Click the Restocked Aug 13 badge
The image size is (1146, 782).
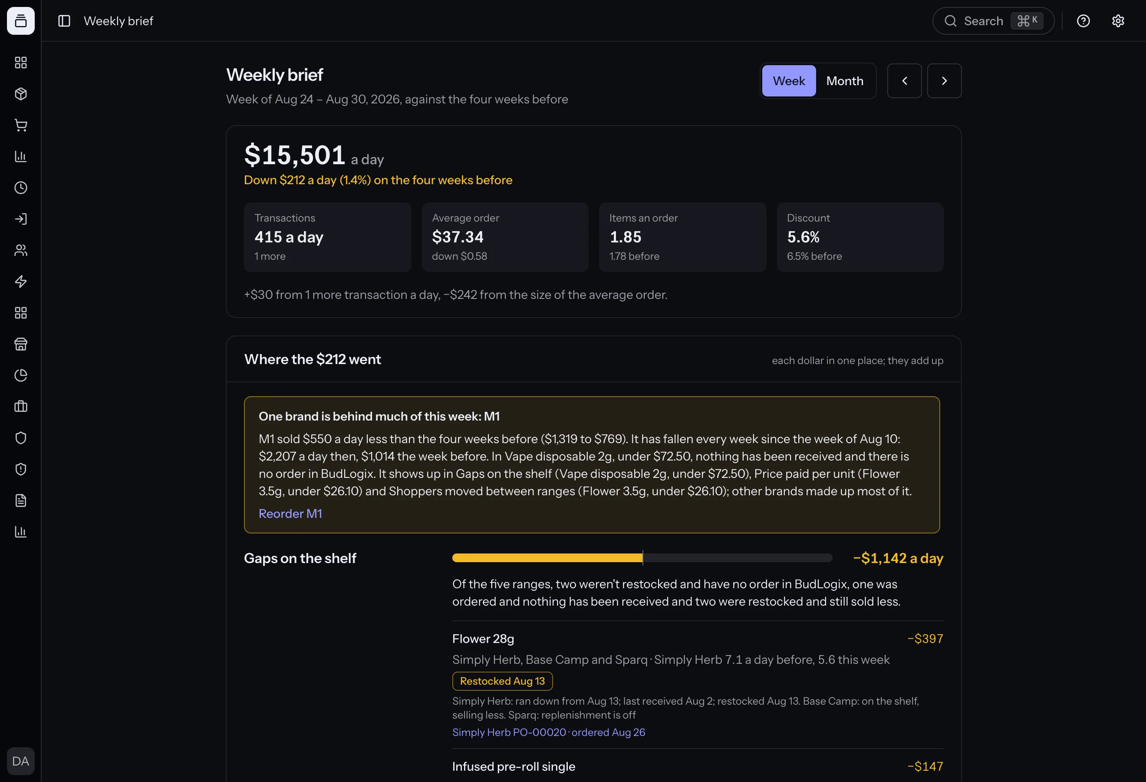[x=503, y=681]
